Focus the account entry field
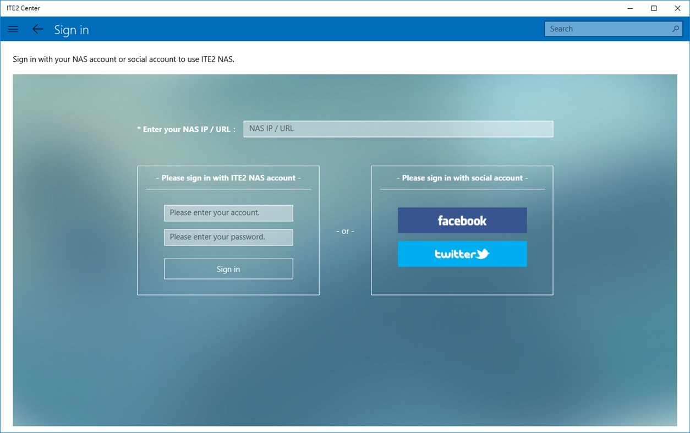The image size is (690, 433). coord(228,213)
